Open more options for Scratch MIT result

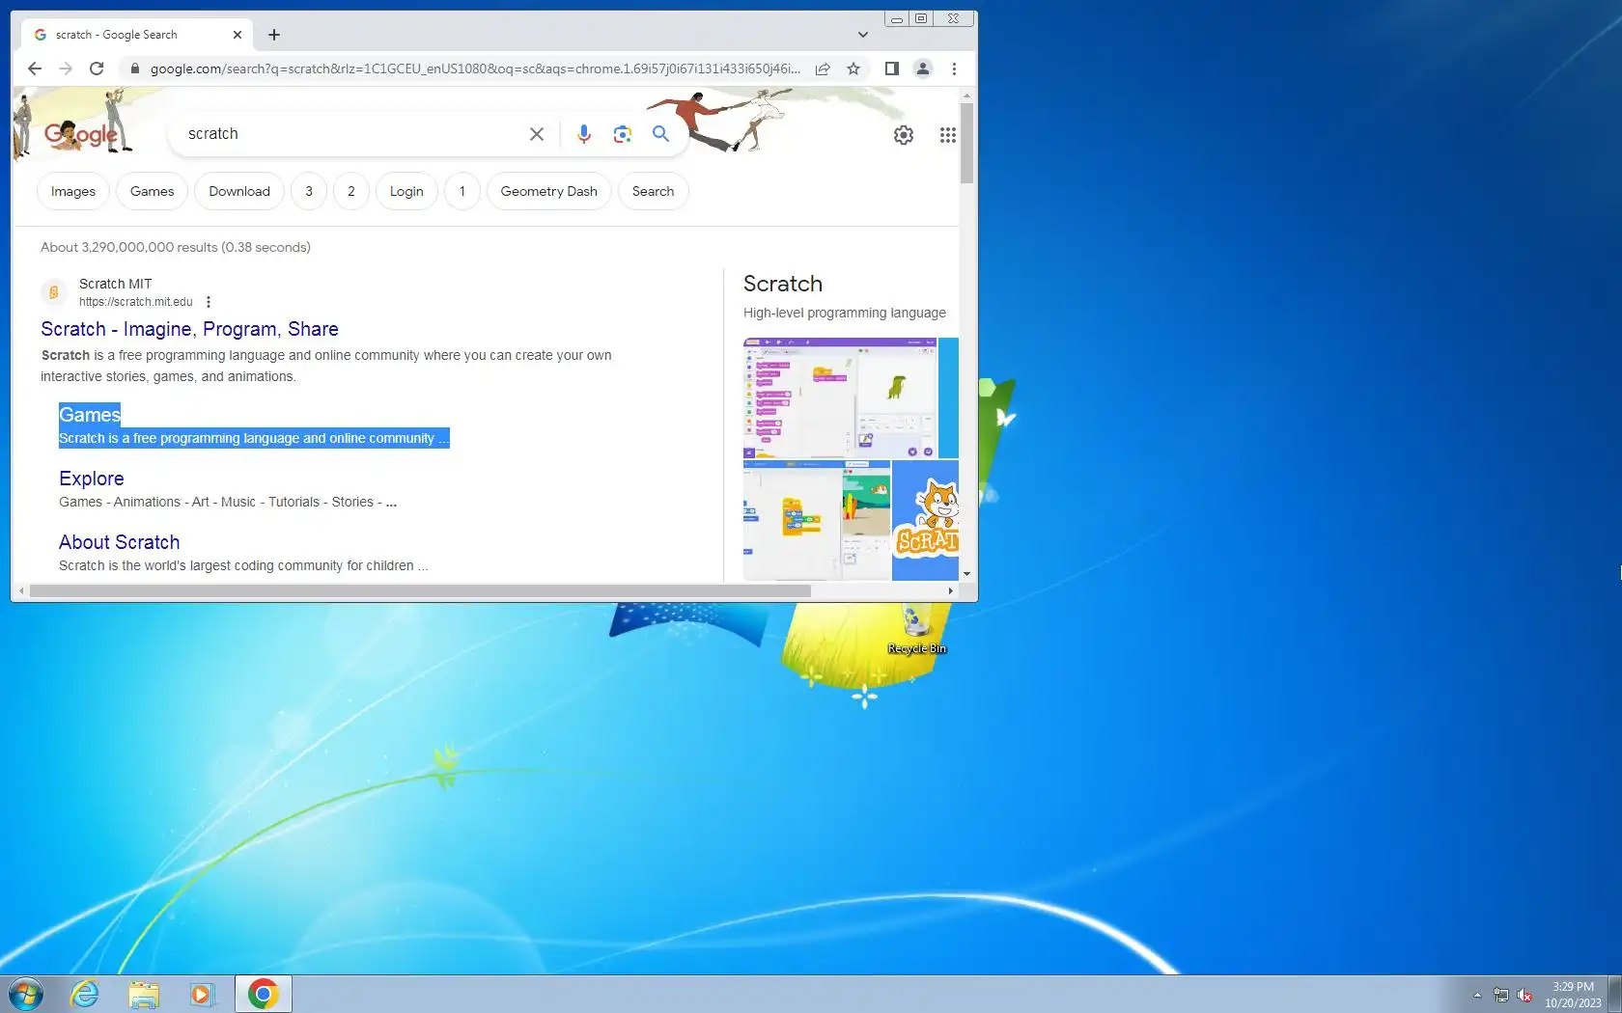[209, 302]
